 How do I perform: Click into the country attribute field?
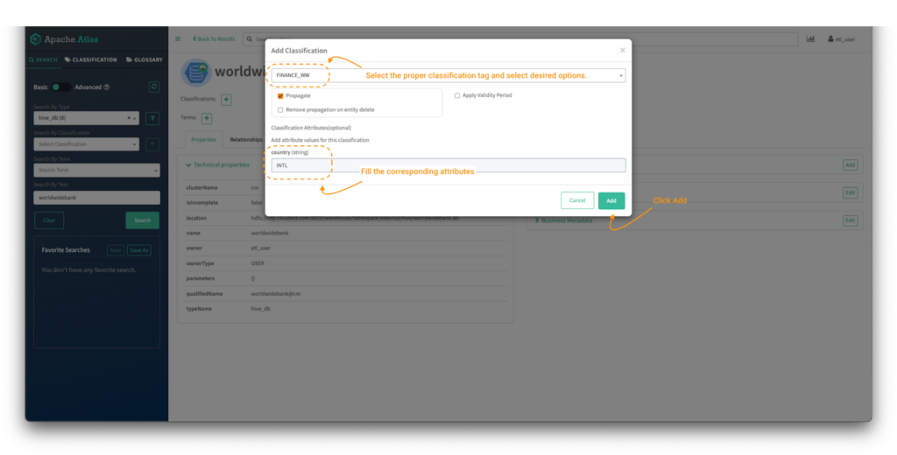pos(448,165)
